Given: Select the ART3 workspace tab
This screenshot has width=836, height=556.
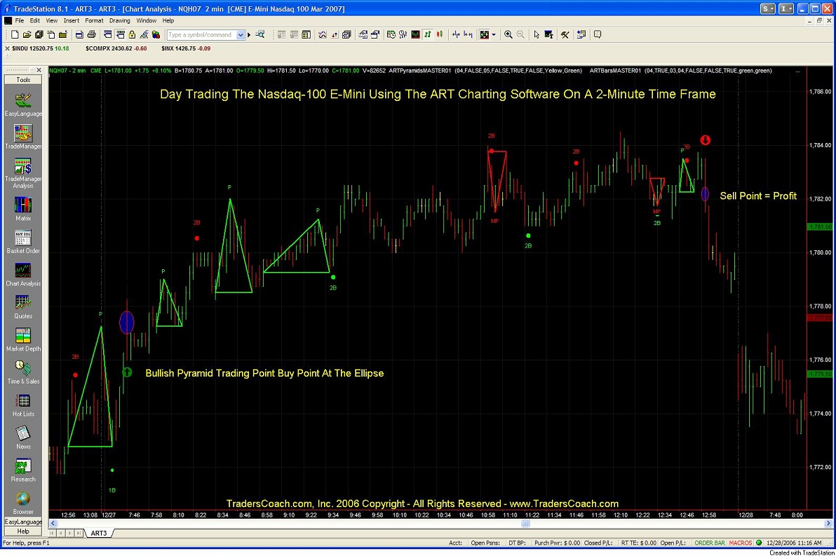Looking at the screenshot, I should [x=99, y=533].
